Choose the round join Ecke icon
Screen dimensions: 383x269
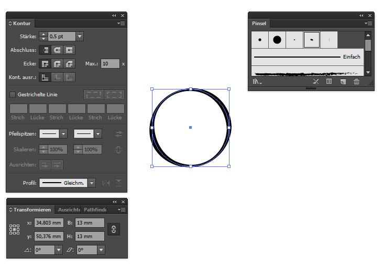pyautogui.click(x=57, y=64)
